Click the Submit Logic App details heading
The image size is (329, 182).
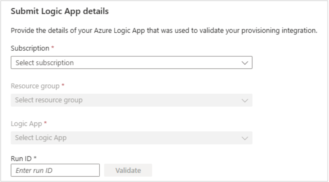point(60,11)
